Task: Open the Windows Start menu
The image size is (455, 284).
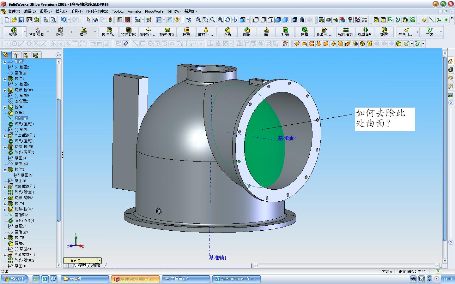Action: (x=15, y=279)
